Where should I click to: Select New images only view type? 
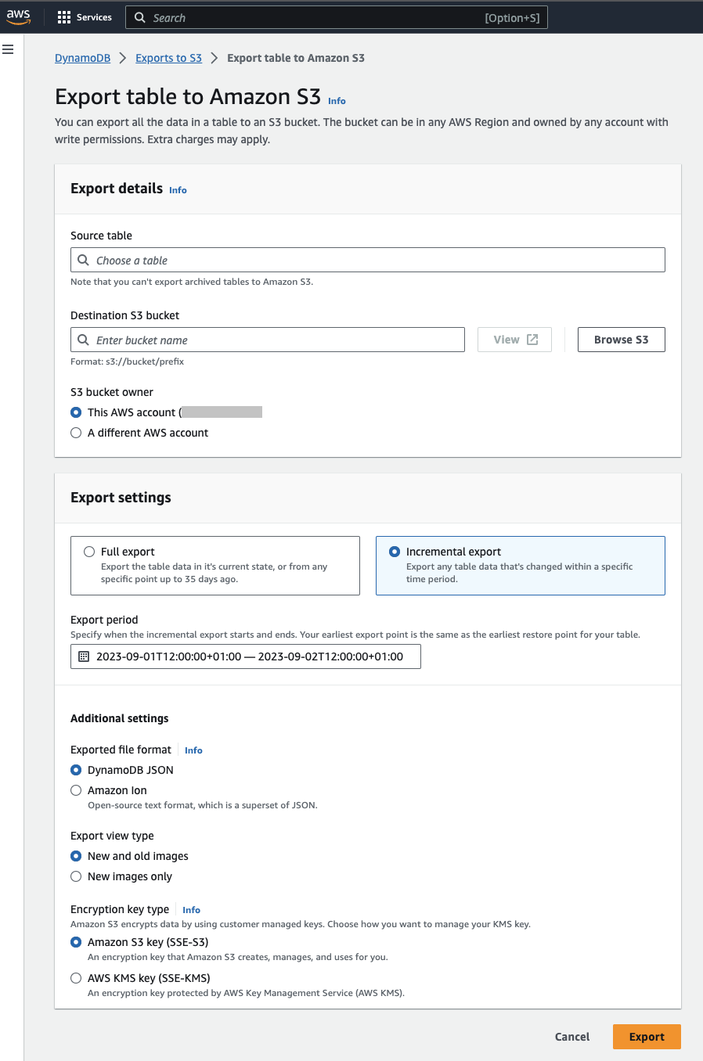click(x=76, y=876)
